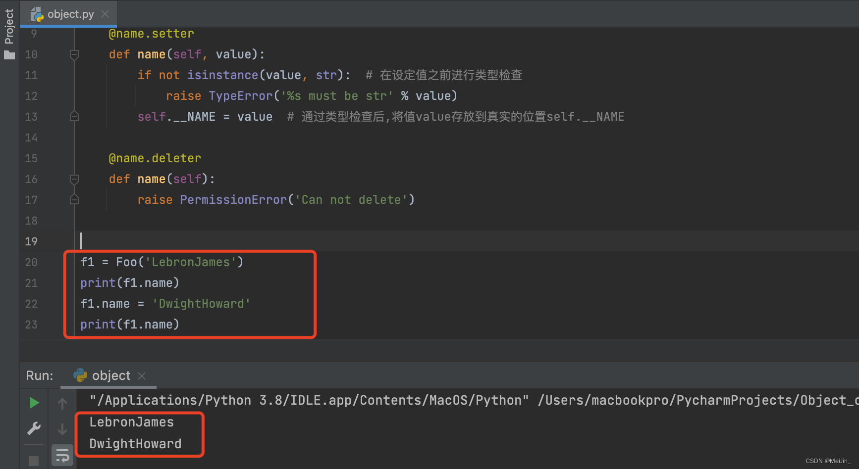This screenshot has width=859, height=469.
Task: Click the 'Can not delete' string
Action: tap(351, 200)
